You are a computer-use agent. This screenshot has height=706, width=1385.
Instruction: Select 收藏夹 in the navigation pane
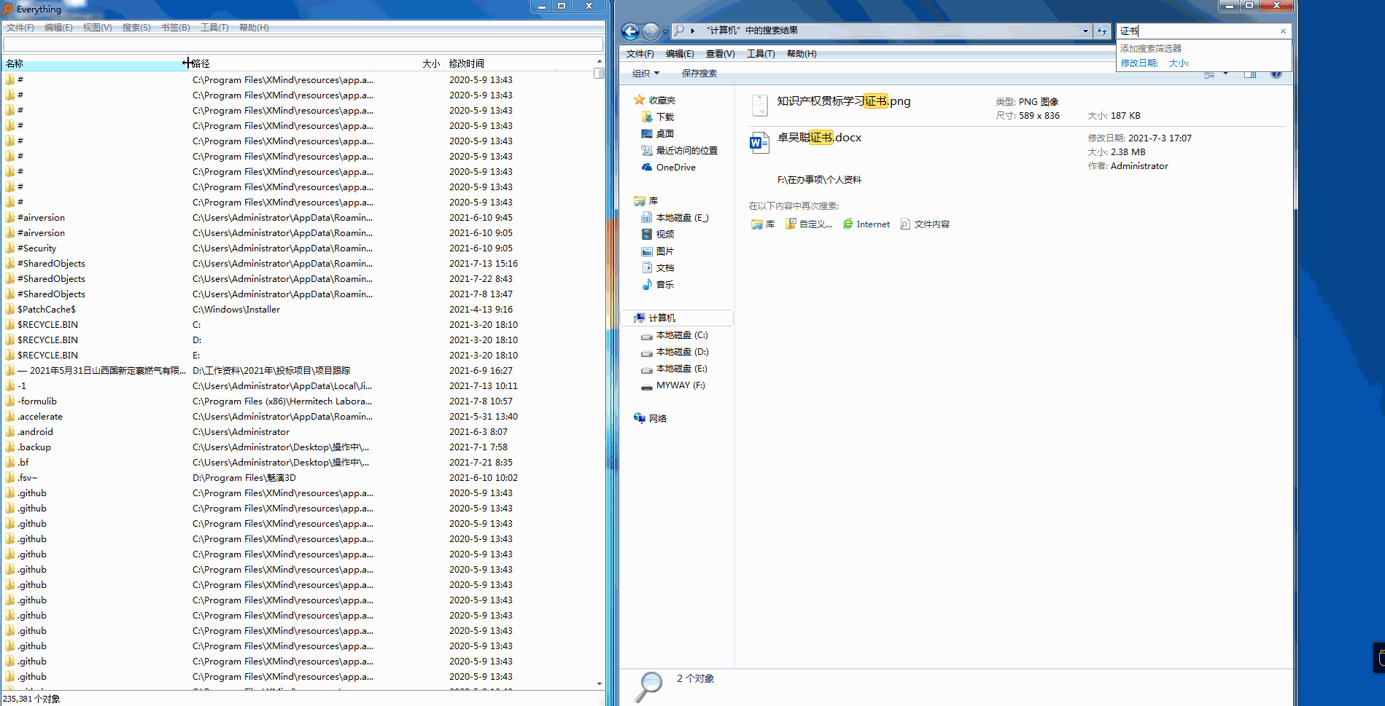pos(654,100)
